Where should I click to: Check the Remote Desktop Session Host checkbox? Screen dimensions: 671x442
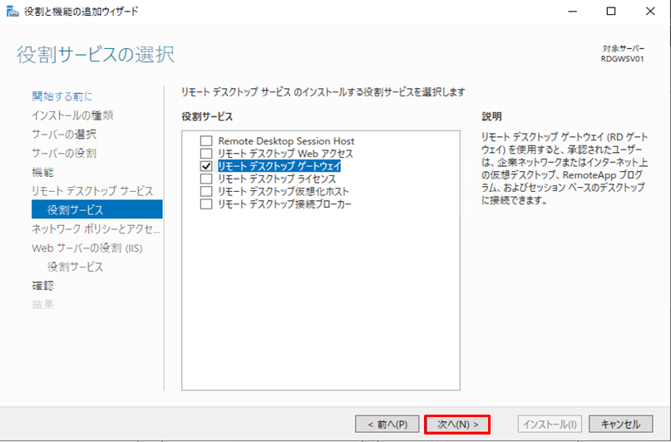[206, 141]
